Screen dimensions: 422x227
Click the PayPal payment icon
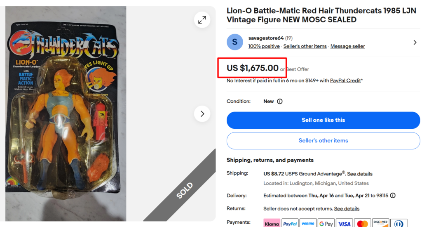tap(290, 223)
